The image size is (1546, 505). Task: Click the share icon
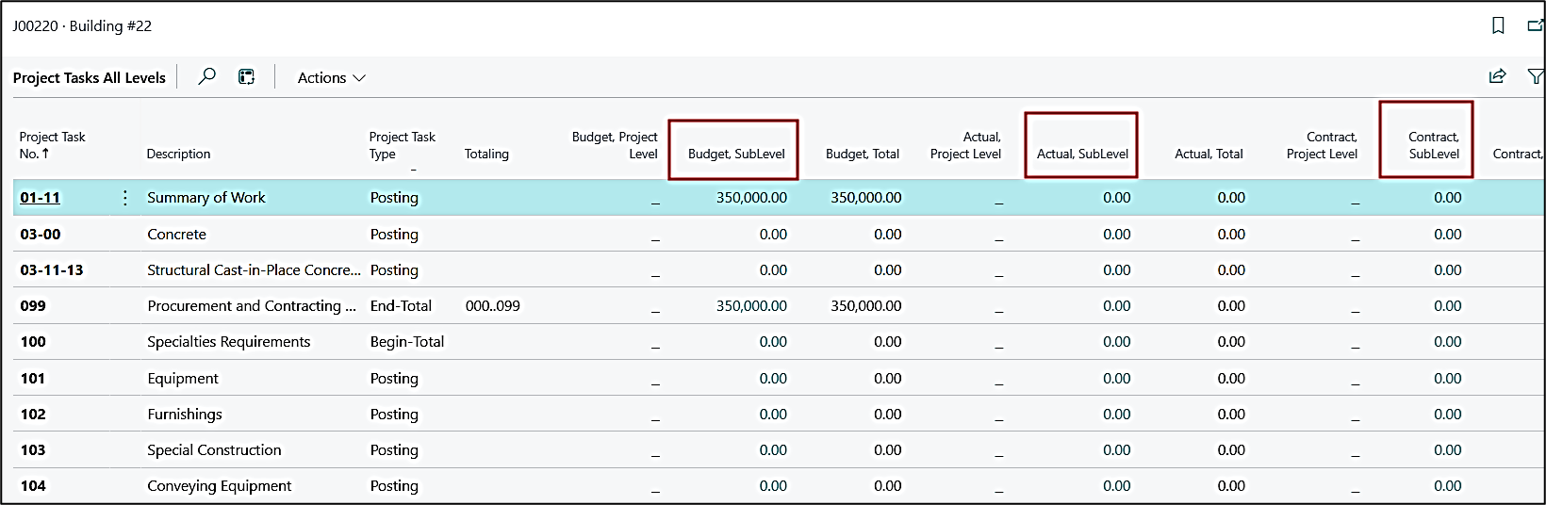1497,77
